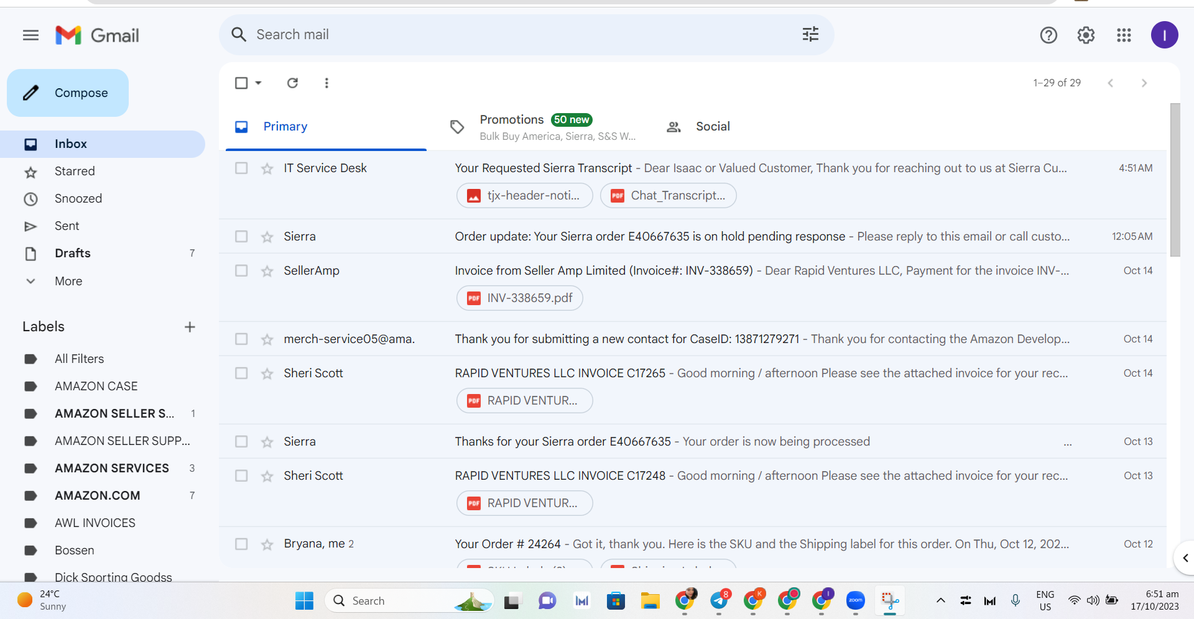Open the Windows Start menu
Image resolution: width=1194 pixels, height=619 pixels.
(x=304, y=601)
